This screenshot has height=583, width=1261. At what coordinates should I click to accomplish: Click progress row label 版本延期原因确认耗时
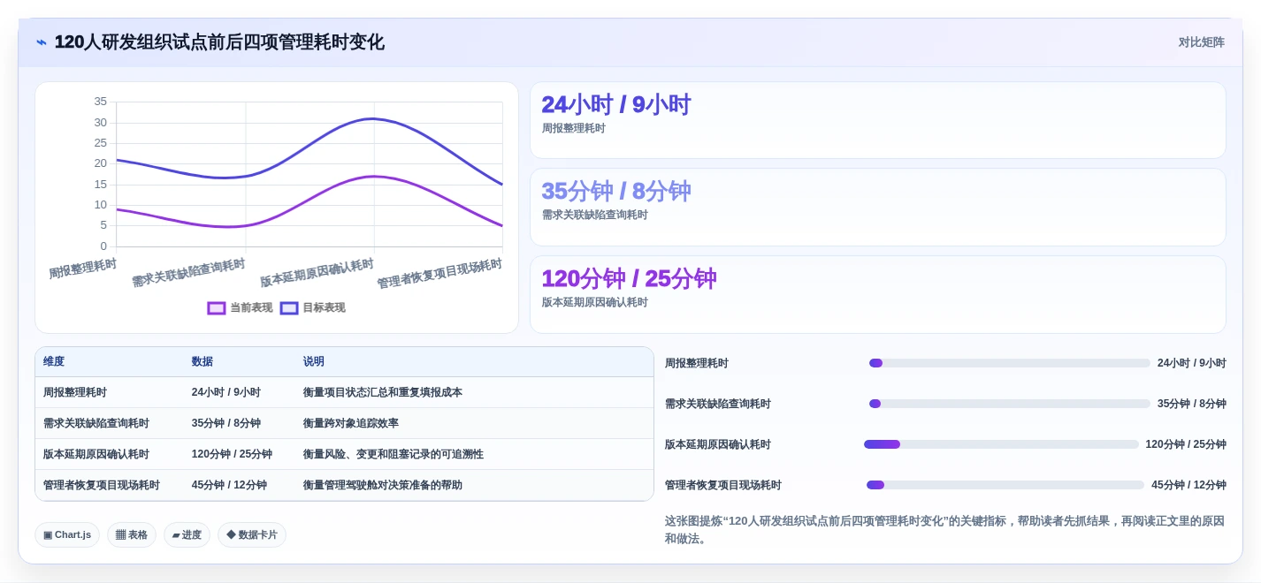point(718,444)
